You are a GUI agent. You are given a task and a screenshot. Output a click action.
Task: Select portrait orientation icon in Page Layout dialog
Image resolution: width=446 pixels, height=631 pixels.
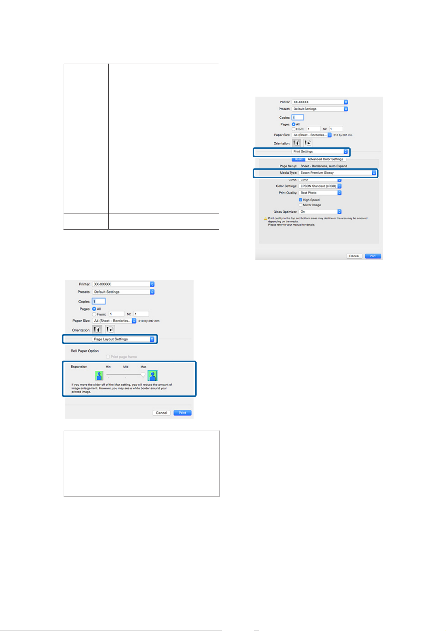click(97, 330)
